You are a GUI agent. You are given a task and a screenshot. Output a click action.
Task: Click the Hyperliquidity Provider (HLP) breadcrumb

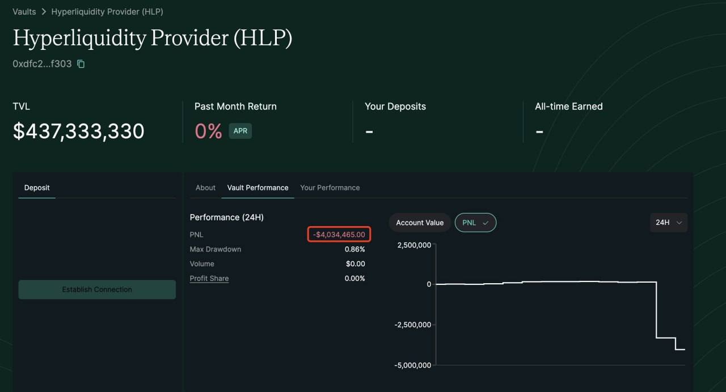(x=107, y=11)
